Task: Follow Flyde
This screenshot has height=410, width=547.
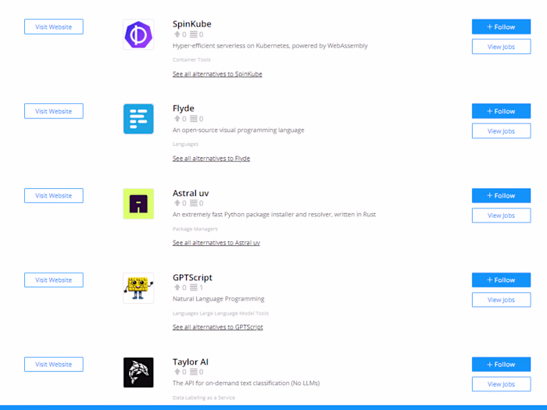Action: click(502, 111)
